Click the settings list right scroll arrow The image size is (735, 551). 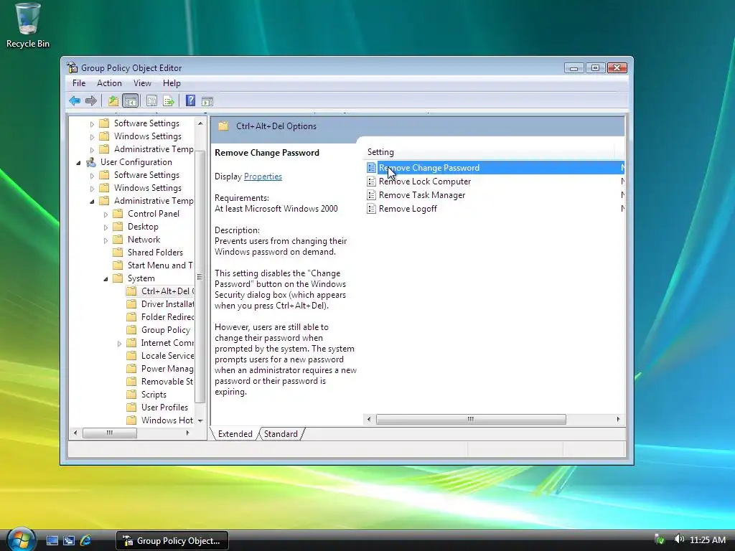tap(618, 419)
